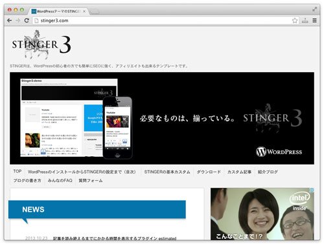Open the ブログの書き方 menu item
This screenshot has width=324, height=244.
pyautogui.click(x=27, y=181)
